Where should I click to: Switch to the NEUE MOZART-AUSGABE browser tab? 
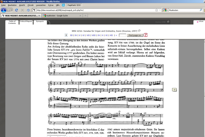tap(21, 16)
